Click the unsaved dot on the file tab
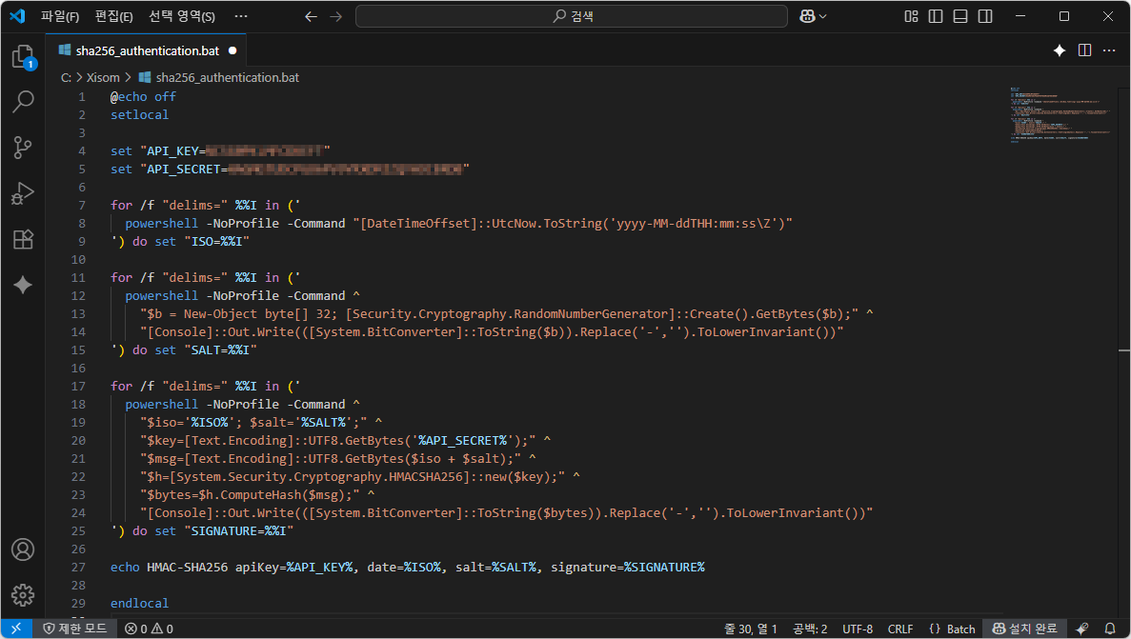 232,50
